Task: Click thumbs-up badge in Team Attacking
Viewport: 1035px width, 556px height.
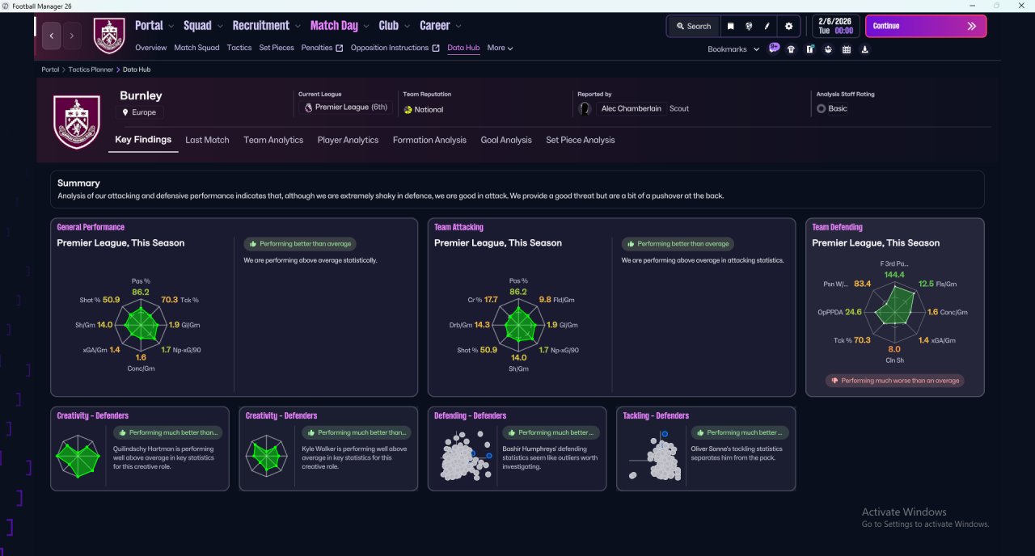Action: coord(678,243)
